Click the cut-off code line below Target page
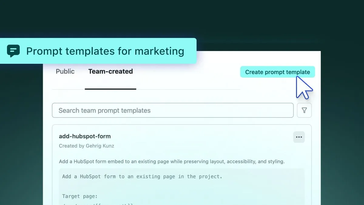 click(x=98, y=203)
